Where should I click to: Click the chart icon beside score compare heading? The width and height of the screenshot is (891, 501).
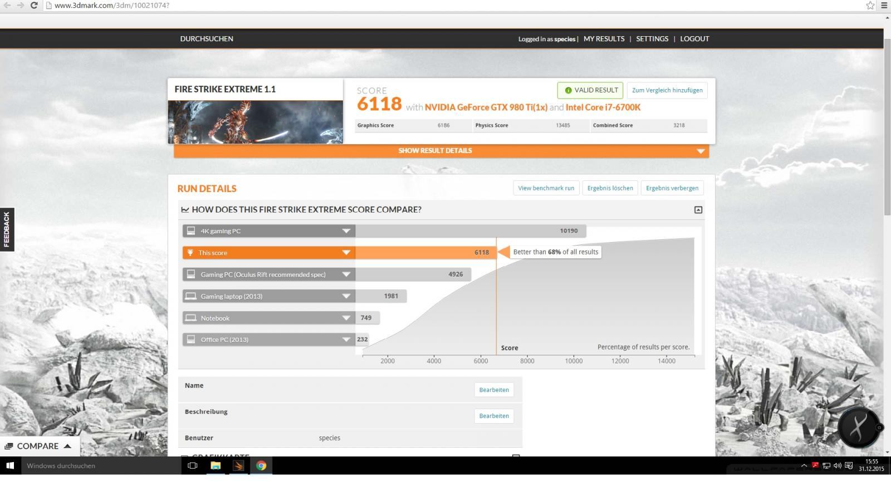coord(185,210)
